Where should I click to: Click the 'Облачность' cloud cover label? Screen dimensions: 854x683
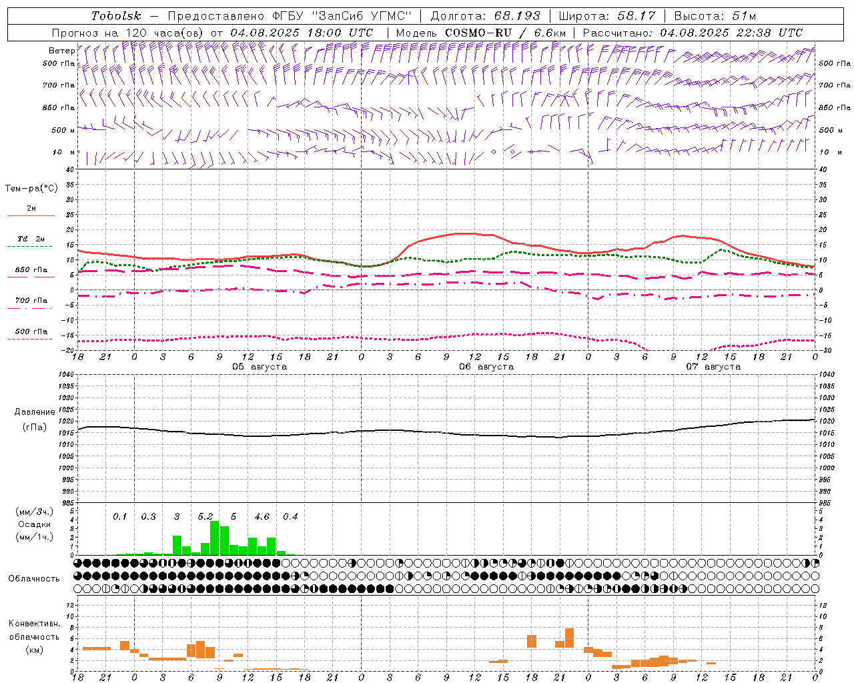(x=34, y=578)
